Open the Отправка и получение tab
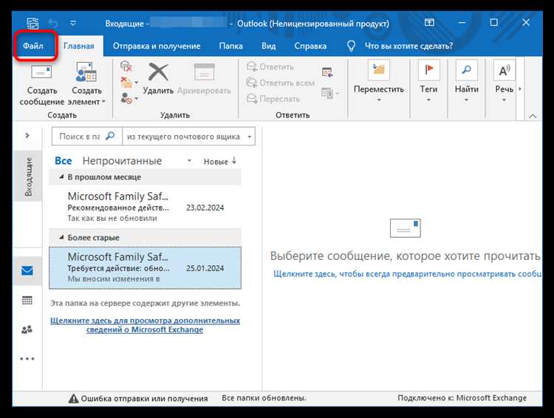Screen dimensions: 554x418 coord(157,46)
